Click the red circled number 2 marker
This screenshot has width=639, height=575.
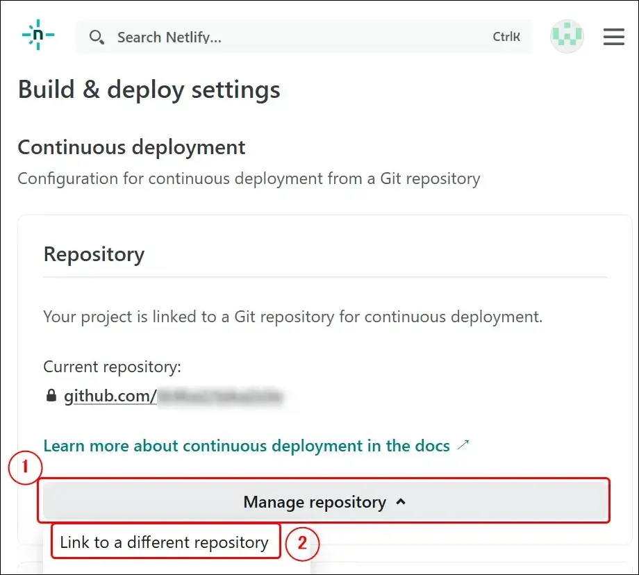(x=302, y=543)
